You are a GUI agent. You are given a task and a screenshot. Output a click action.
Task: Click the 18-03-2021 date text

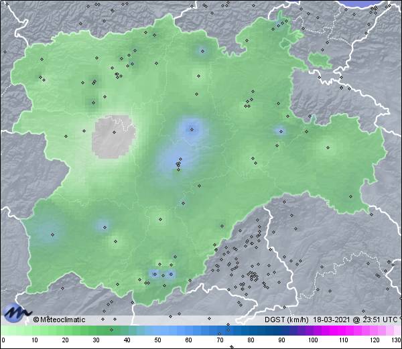click(x=332, y=320)
